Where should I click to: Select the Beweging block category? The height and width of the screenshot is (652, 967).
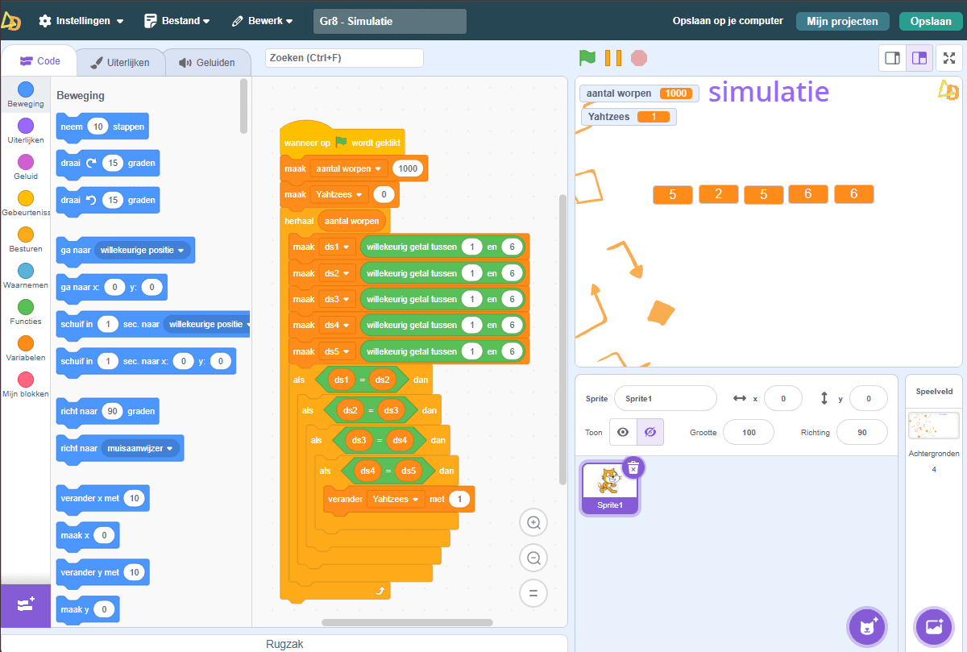[26, 94]
